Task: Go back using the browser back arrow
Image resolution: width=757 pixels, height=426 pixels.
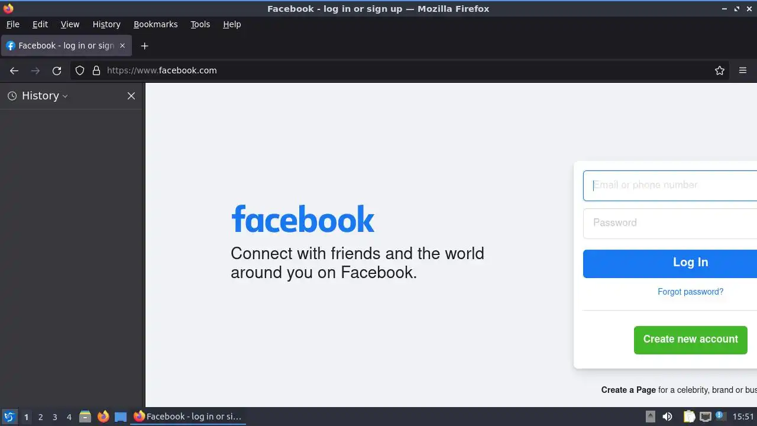Action: click(x=14, y=70)
